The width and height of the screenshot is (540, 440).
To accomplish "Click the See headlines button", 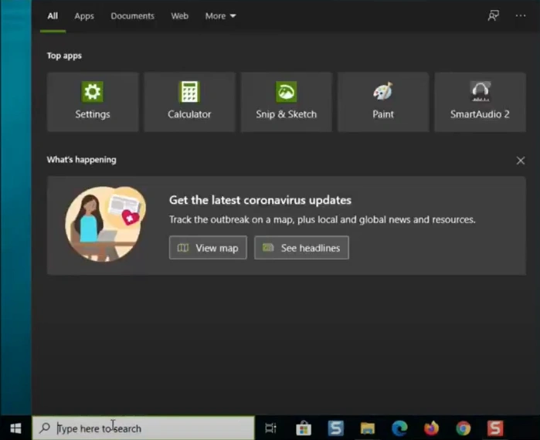I will [x=302, y=248].
